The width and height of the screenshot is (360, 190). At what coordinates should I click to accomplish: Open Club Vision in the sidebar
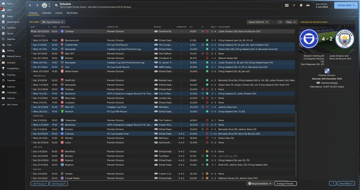12,92
